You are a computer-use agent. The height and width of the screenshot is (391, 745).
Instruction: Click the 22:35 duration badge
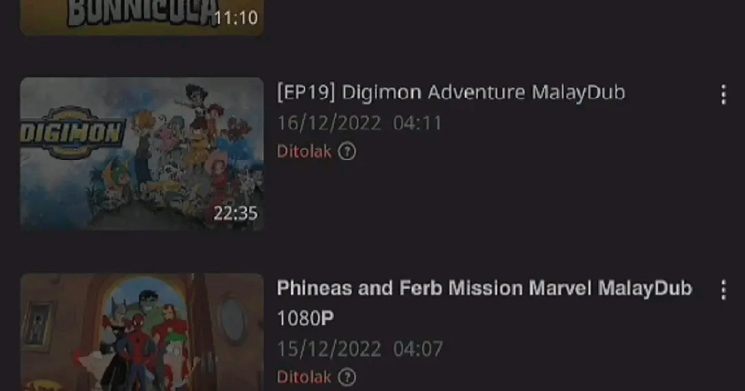[235, 213]
